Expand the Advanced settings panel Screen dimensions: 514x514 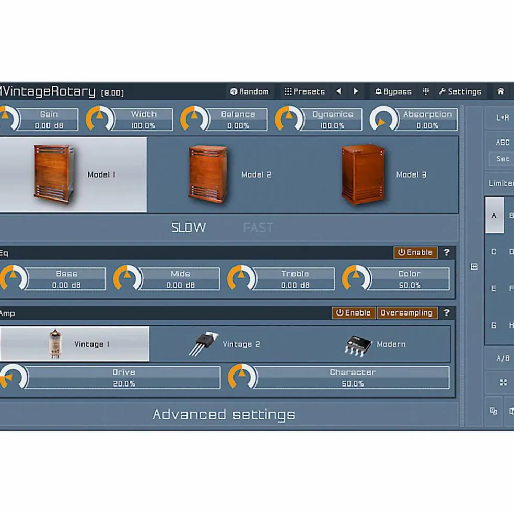pyautogui.click(x=224, y=415)
